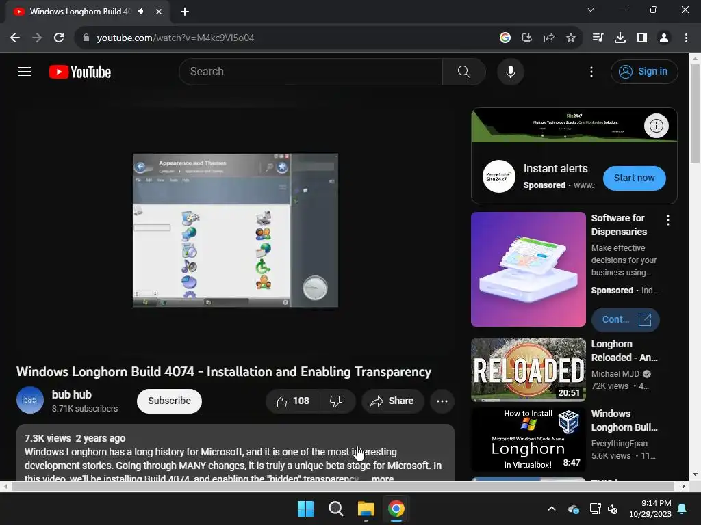Open more actions ellipsis under video
This screenshot has height=525, width=701.
coord(442,401)
